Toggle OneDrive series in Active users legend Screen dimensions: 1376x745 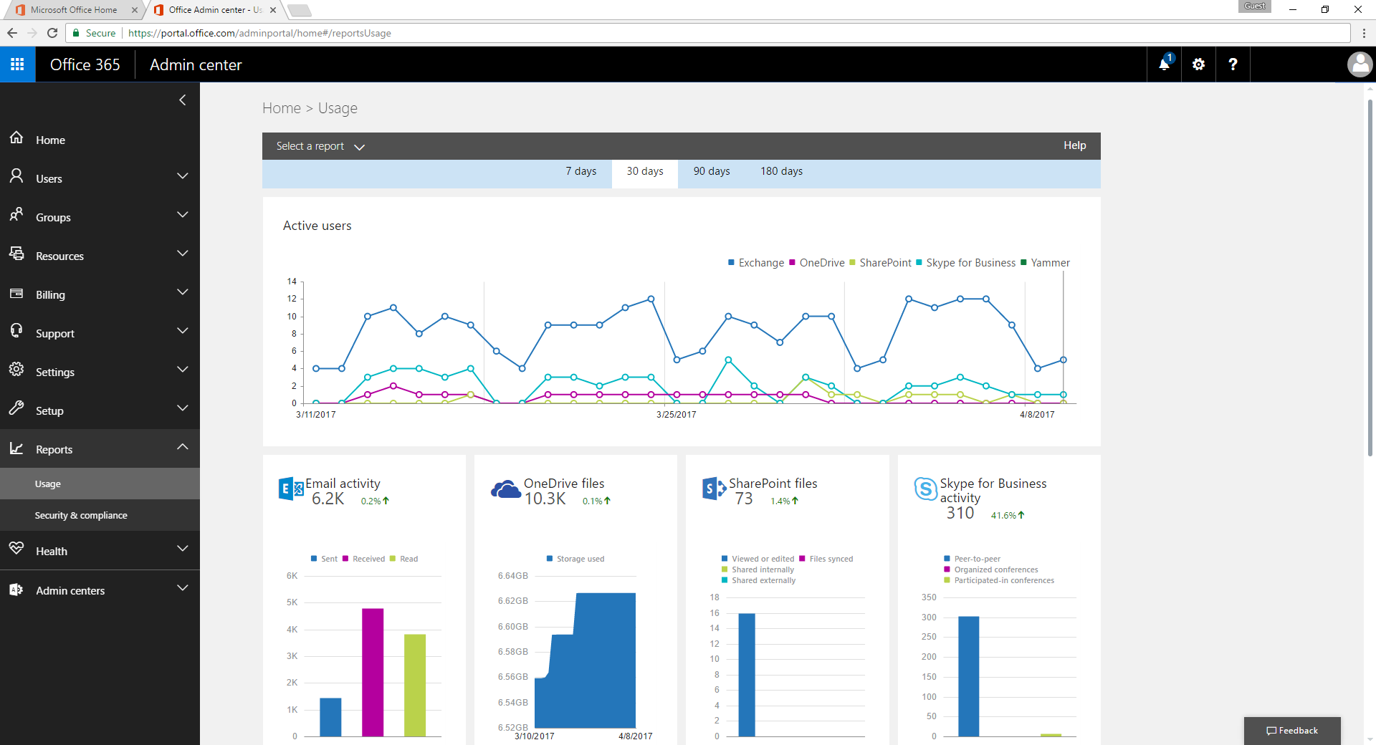(x=816, y=263)
